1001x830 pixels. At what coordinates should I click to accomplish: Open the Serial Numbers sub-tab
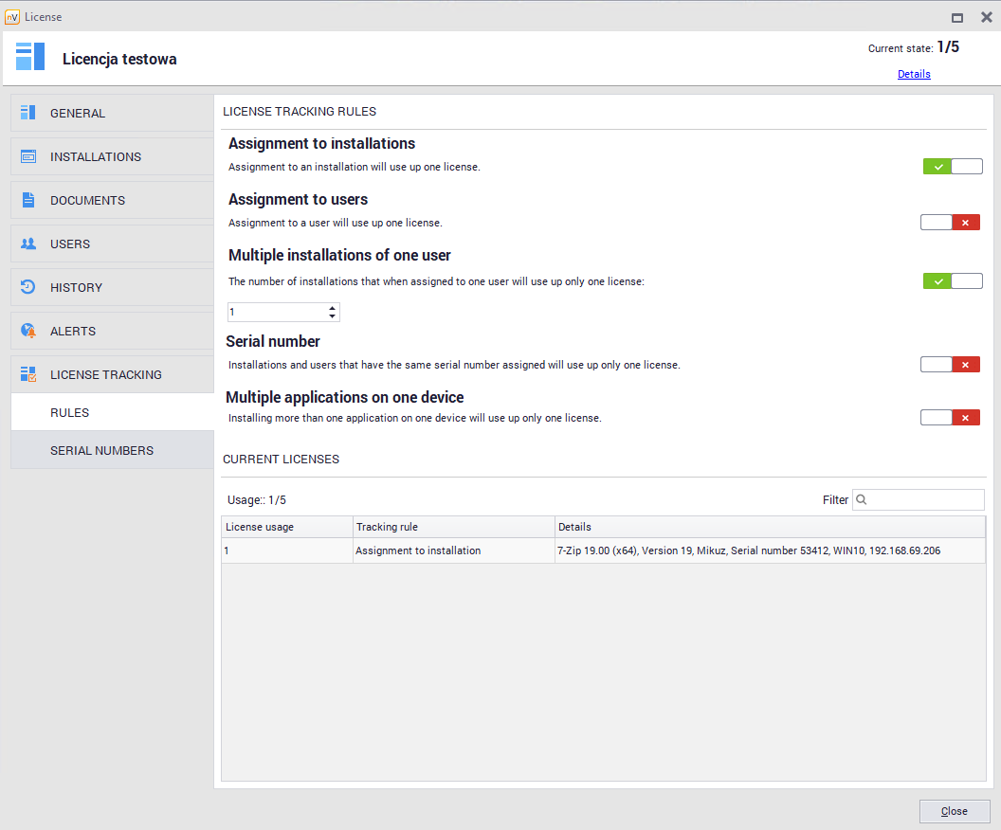point(101,450)
